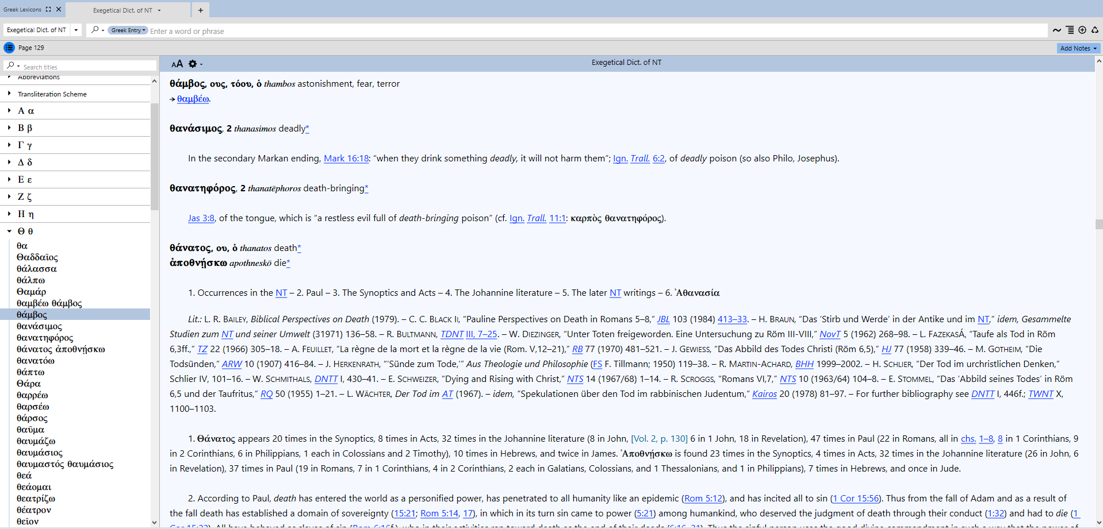Click the 'Enter a word or phrase' search field
Viewport: 1103px width, 529px height.
coord(598,31)
